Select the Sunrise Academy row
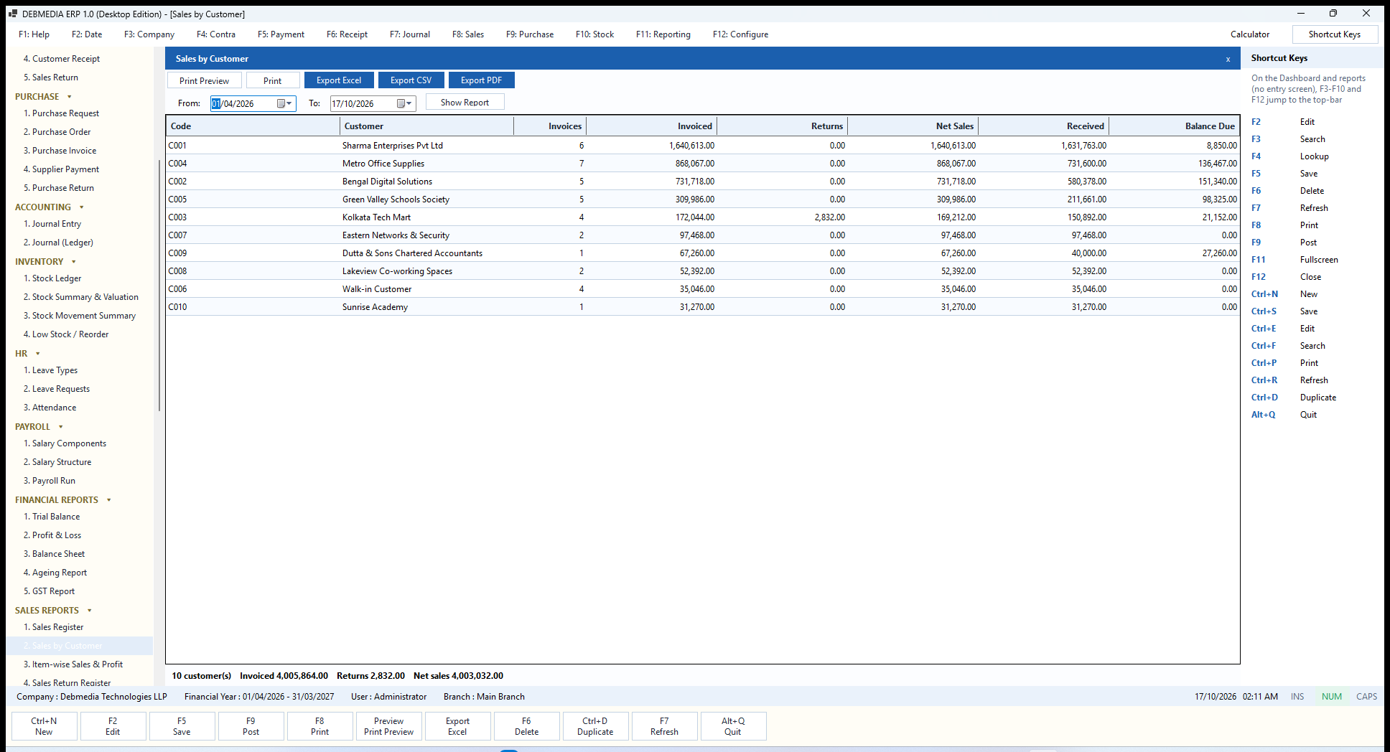The height and width of the screenshot is (752, 1390). pos(702,307)
